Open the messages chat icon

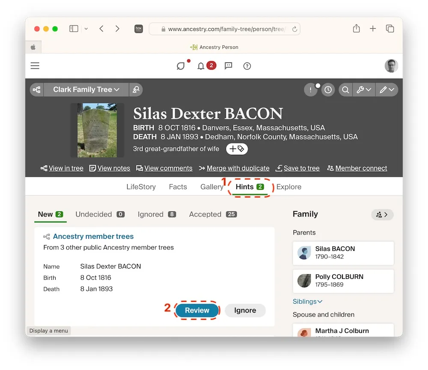pyautogui.click(x=228, y=66)
